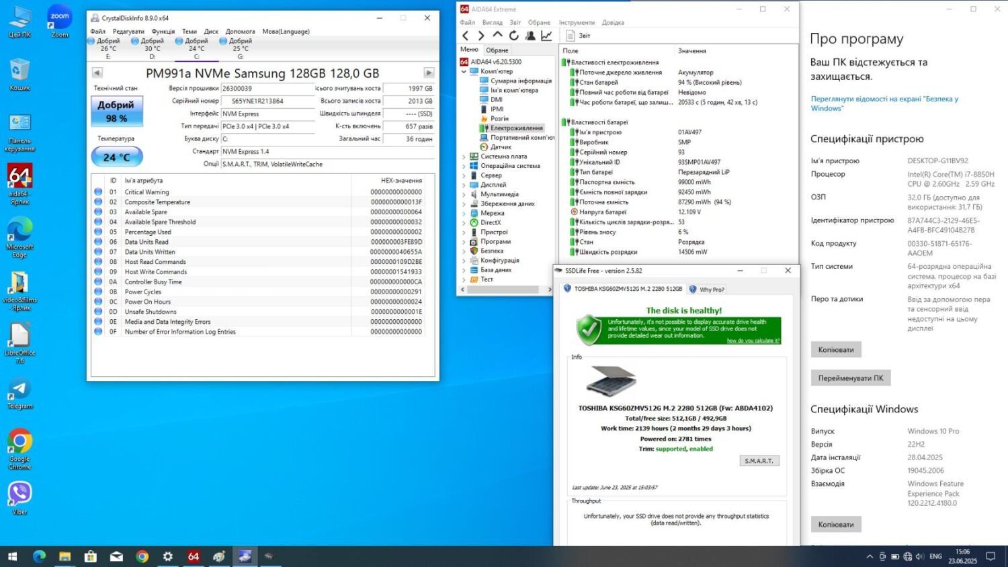Go to previous disk arrow in CrystalDiskInfo
Screen dimensions: 1008x567
click(97, 73)
